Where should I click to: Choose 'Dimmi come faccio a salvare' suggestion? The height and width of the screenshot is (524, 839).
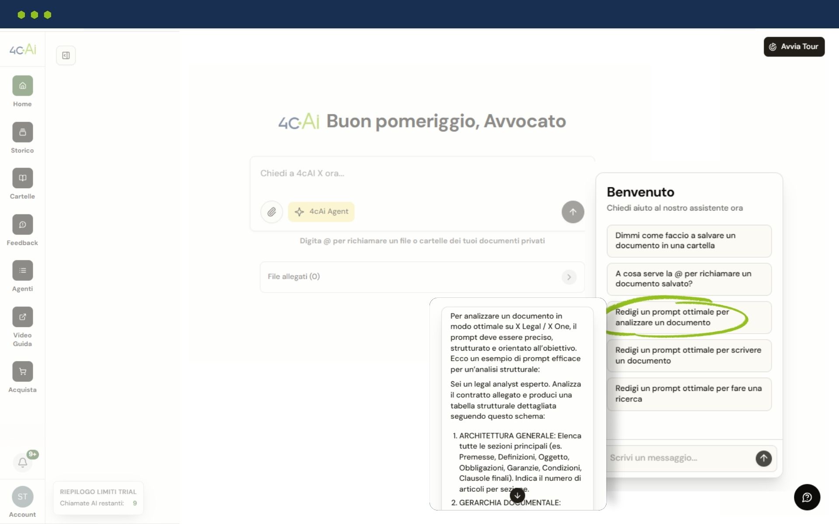click(689, 241)
